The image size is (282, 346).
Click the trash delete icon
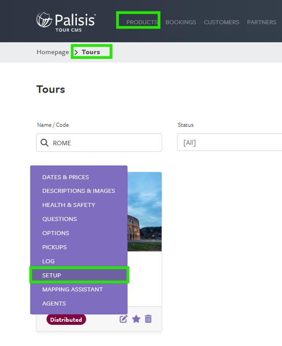pyautogui.click(x=148, y=319)
